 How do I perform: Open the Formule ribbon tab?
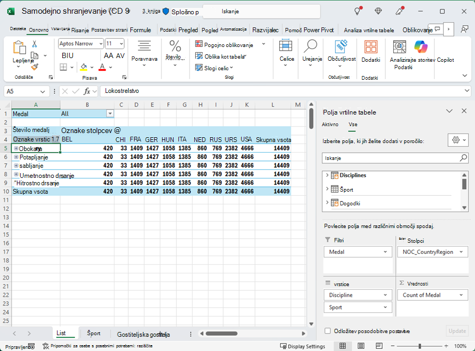(140, 30)
